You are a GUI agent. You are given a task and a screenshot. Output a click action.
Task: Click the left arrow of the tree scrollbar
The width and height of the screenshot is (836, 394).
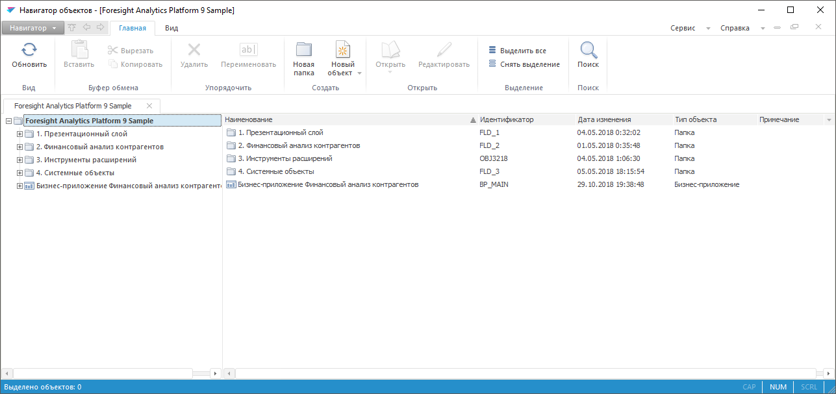click(x=6, y=373)
